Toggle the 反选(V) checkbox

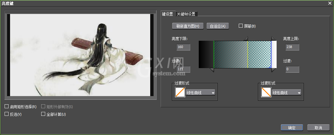tap(7, 114)
